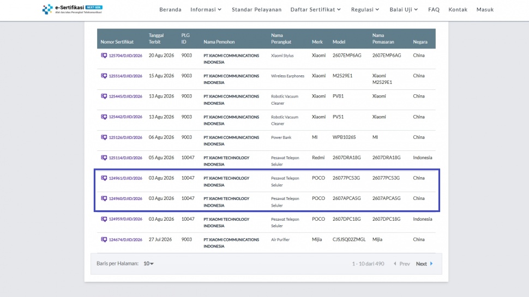Click device name Air Purifier
The width and height of the screenshot is (529, 297).
pyautogui.click(x=280, y=240)
